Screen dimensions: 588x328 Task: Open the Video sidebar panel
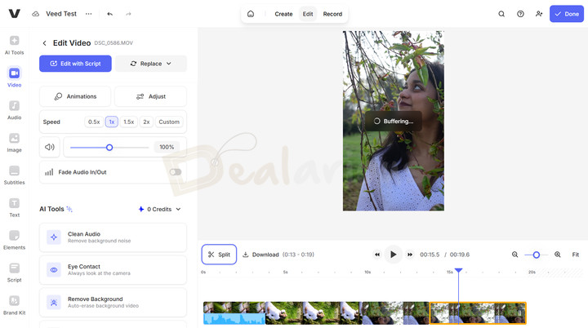click(14, 78)
